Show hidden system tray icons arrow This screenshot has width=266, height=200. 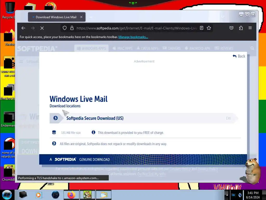tap(227, 195)
